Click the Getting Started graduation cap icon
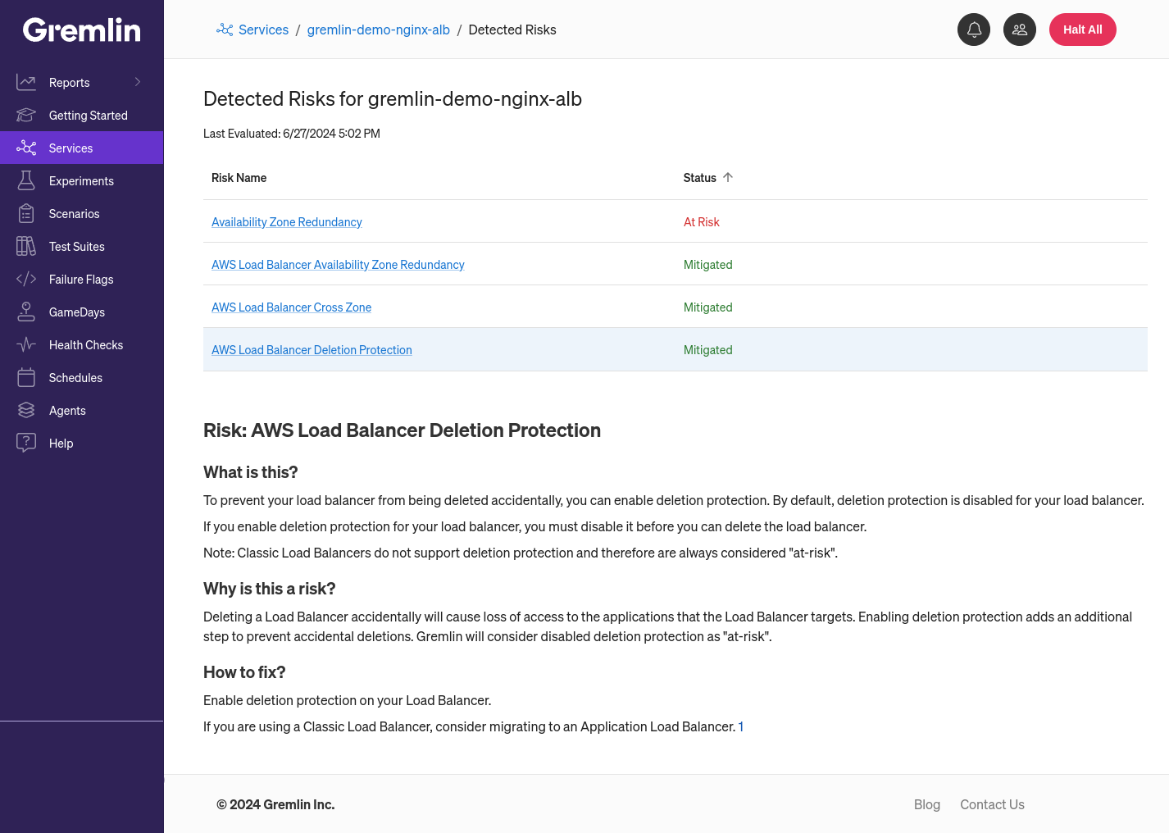The height and width of the screenshot is (833, 1169). point(26,115)
